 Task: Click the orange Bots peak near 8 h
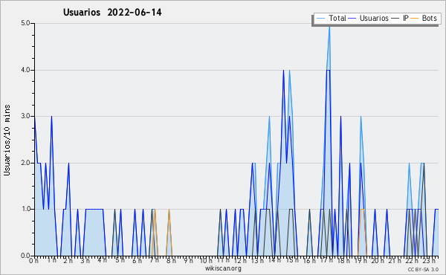pos(169,210)
